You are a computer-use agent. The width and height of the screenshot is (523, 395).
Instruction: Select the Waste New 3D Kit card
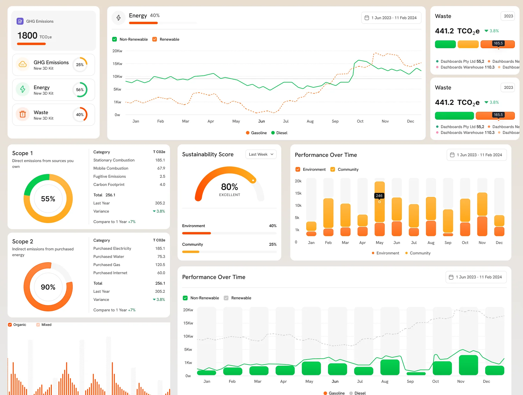click(x=53, y=115)
